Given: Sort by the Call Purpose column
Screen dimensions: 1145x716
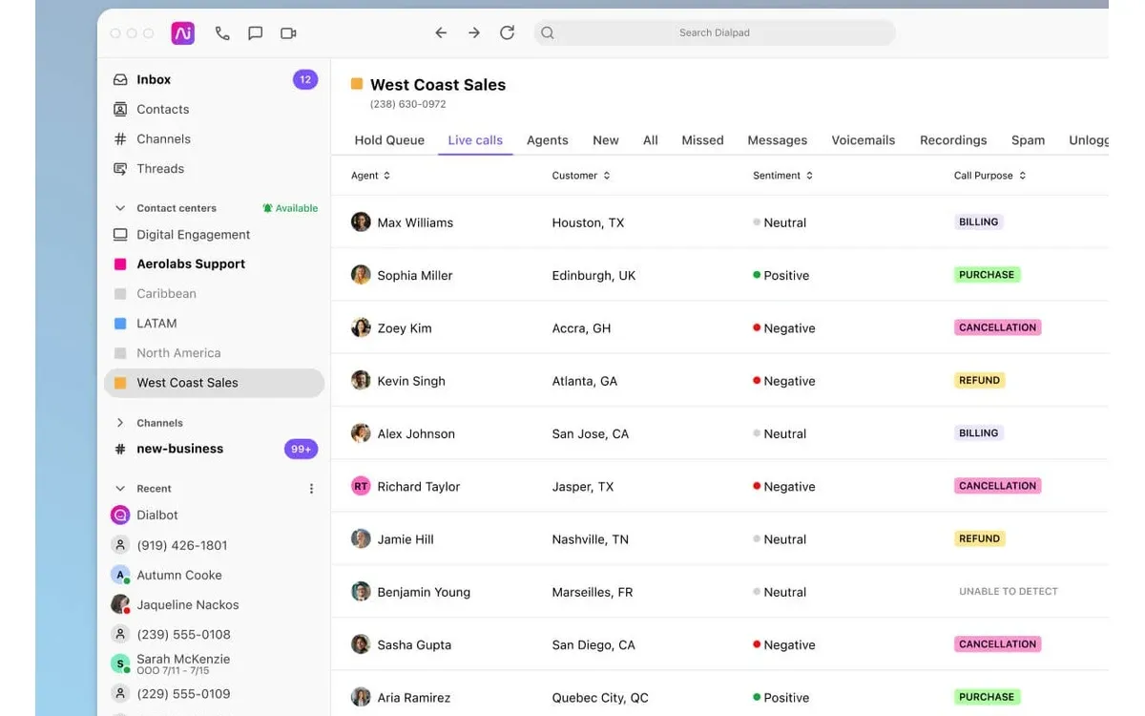Looking at the screenshot, I should point(990,176).
